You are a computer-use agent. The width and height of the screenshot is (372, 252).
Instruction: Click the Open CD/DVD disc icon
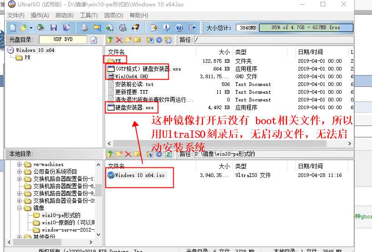(41, 28)
